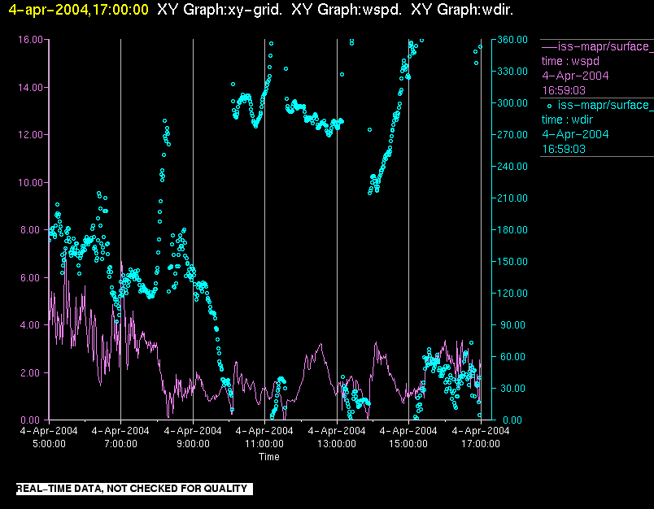Click the cyan circle marker in wdir legend

(x=549, y=106)
